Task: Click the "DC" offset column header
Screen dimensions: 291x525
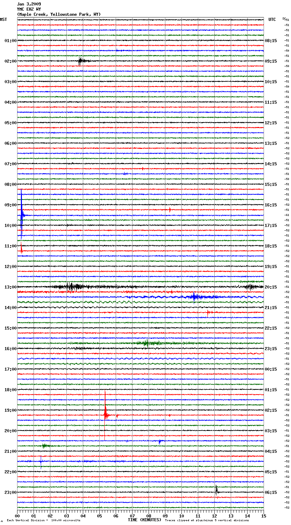Action: [x=284, y=18]
